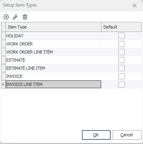Click row selector beside INVOICE
The width and height of the screenshot is (143, 144).
[3, 76]
